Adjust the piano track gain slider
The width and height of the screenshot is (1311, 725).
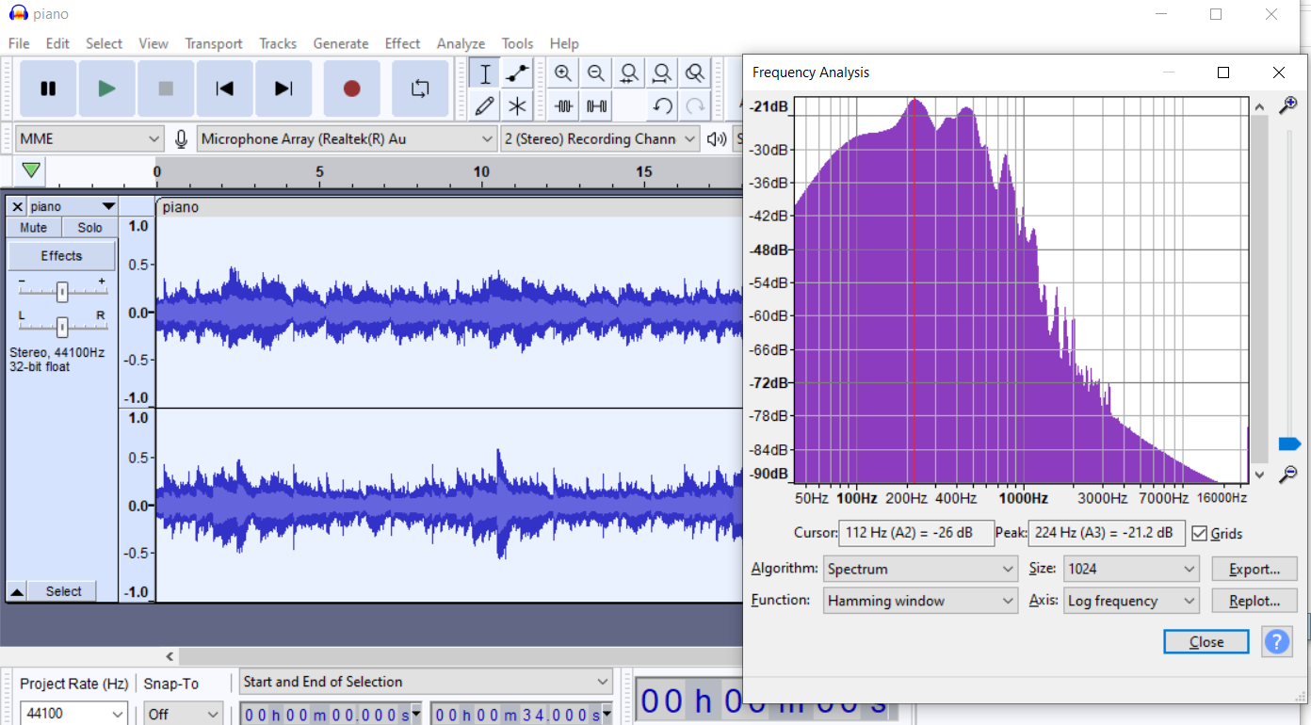[x=61, y=292]
